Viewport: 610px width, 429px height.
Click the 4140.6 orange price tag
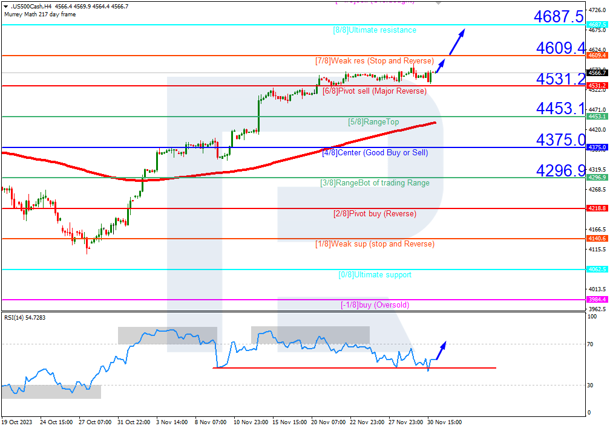pos(597,239)
